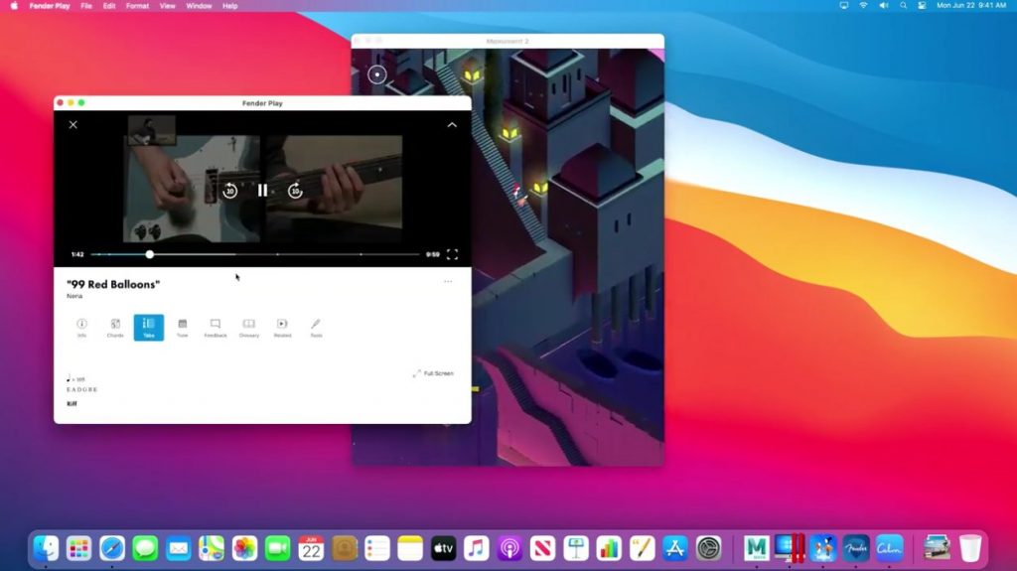Open the Tone tab
This screenshot has width=1017, height=571.
point(183,328)
